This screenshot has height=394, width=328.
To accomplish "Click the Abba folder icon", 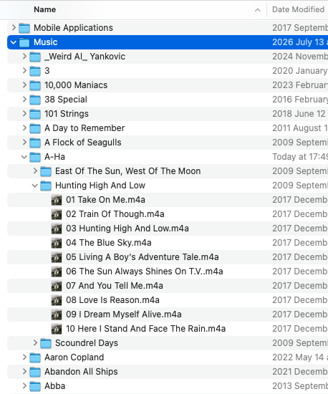I will click(35, 386).
